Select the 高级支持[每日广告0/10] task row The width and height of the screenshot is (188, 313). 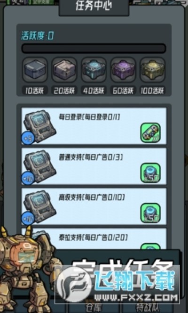click(x=94, y=206)
